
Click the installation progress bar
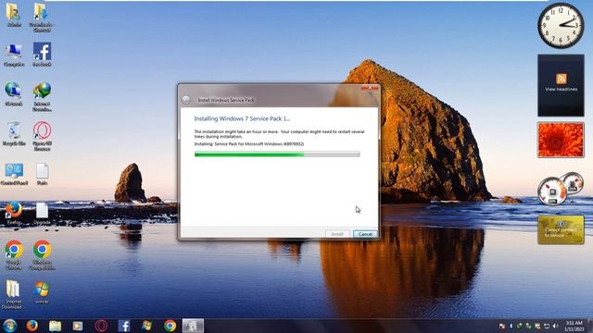coord(277,154)
